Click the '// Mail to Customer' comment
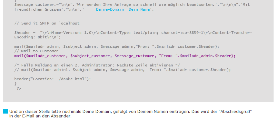This screenshot has width=277, height=120. coord(36,51)
